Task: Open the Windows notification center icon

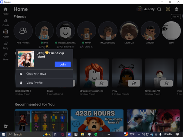Action: (177, 134)
